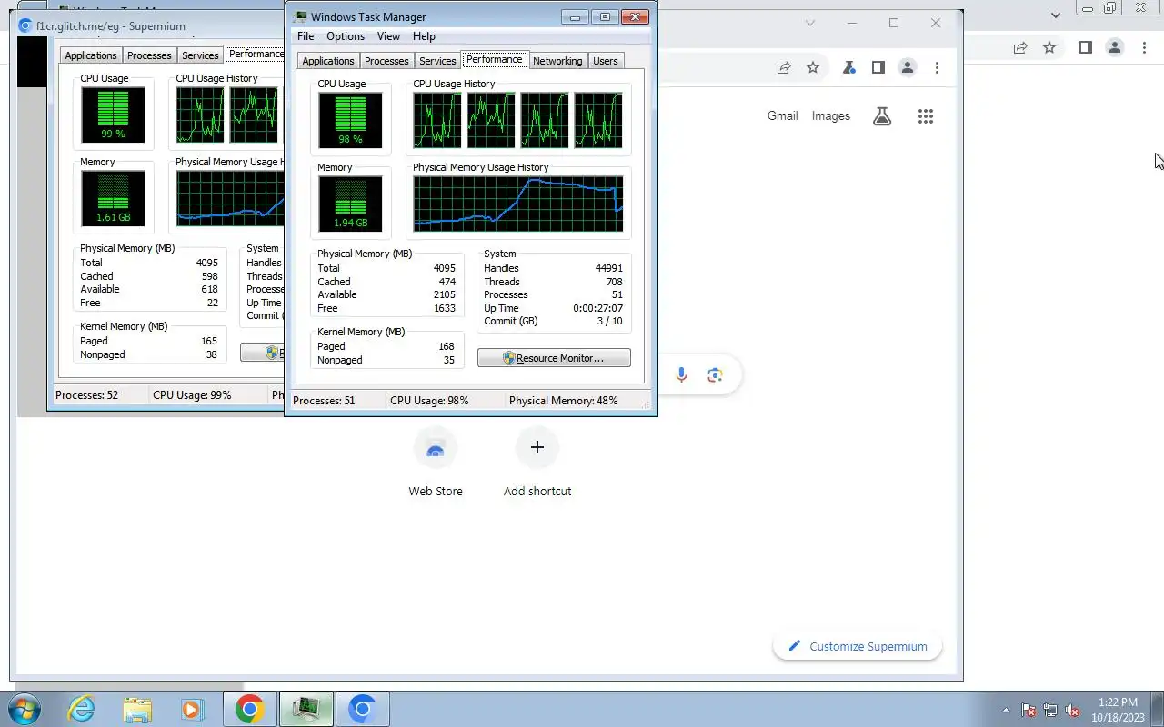Click the Add shortcut plus button
Screen dimensions: 1164x727
[537, 447]
